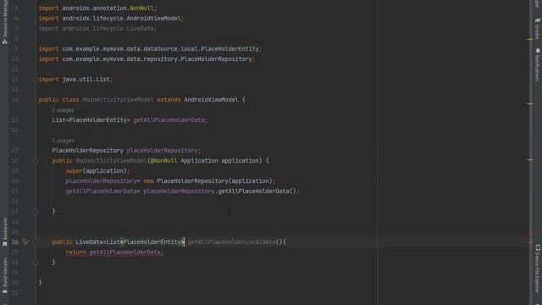
Task: Collapse the MainActivityViewModel constructor fold marker
Action: (36, 161)
